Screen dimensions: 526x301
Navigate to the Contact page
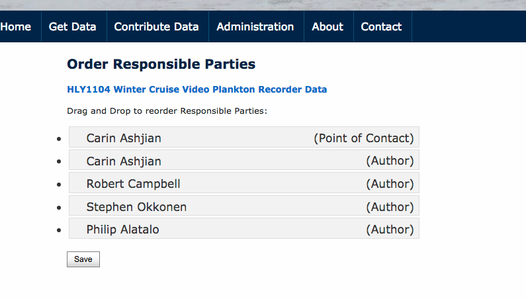point(381,27)
